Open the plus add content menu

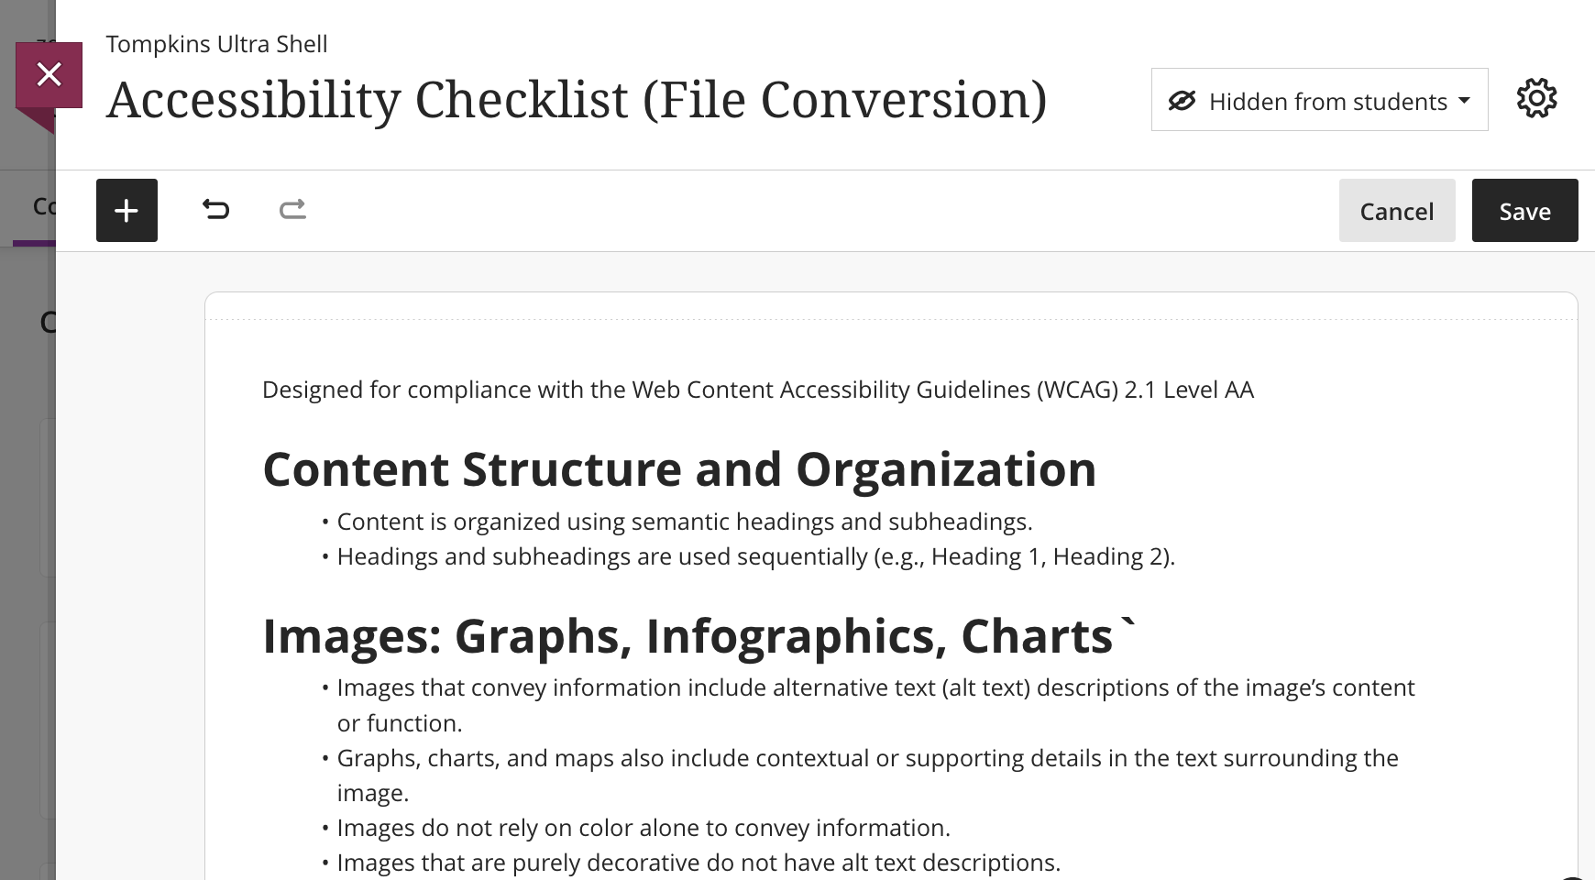pyautogui.click(x=126, y=211)
